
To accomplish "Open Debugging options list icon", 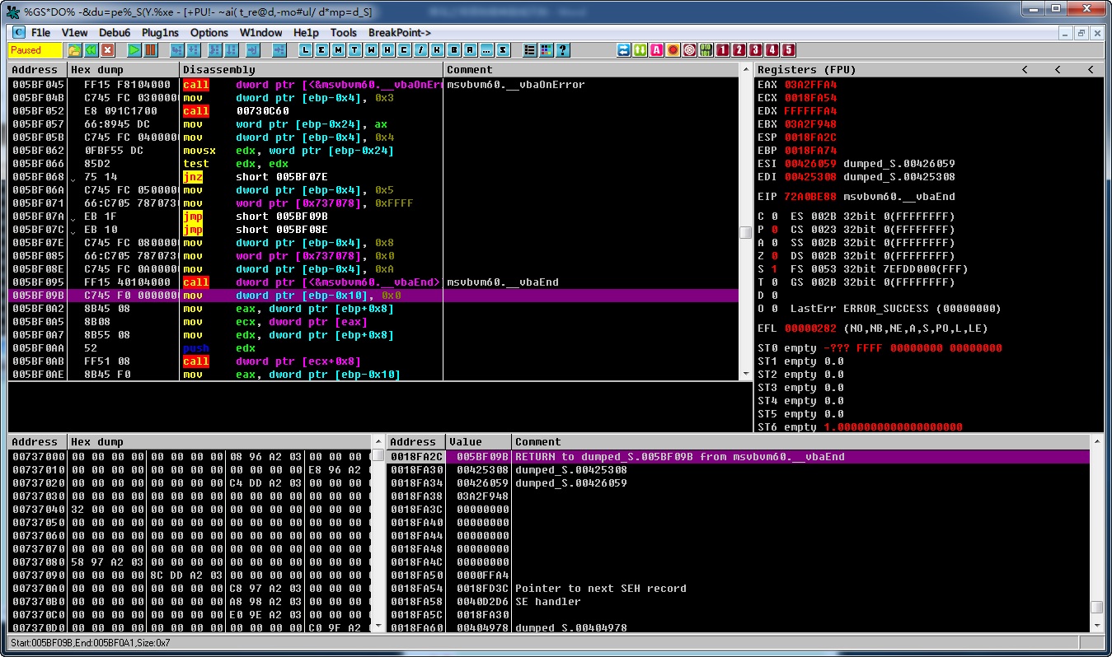I will point(529,50).
